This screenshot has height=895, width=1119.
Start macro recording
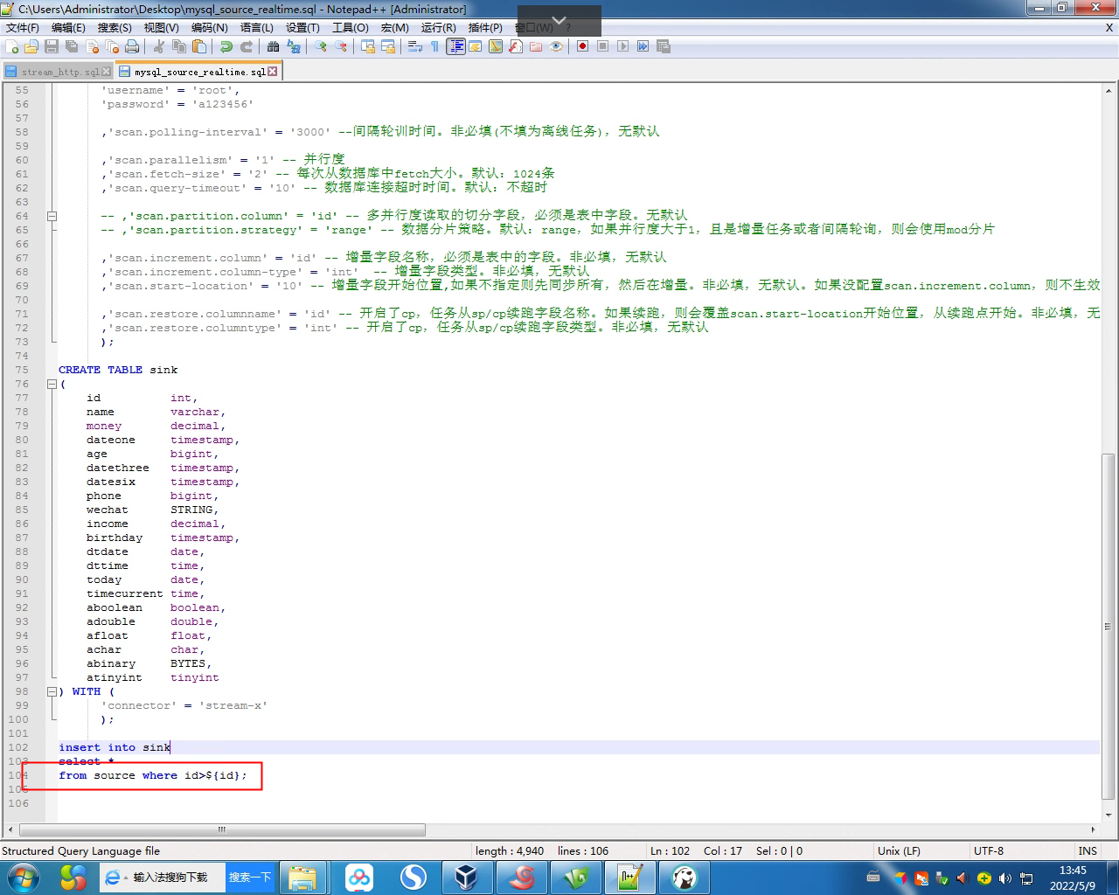pyautogui.click(x=583, y=46)
